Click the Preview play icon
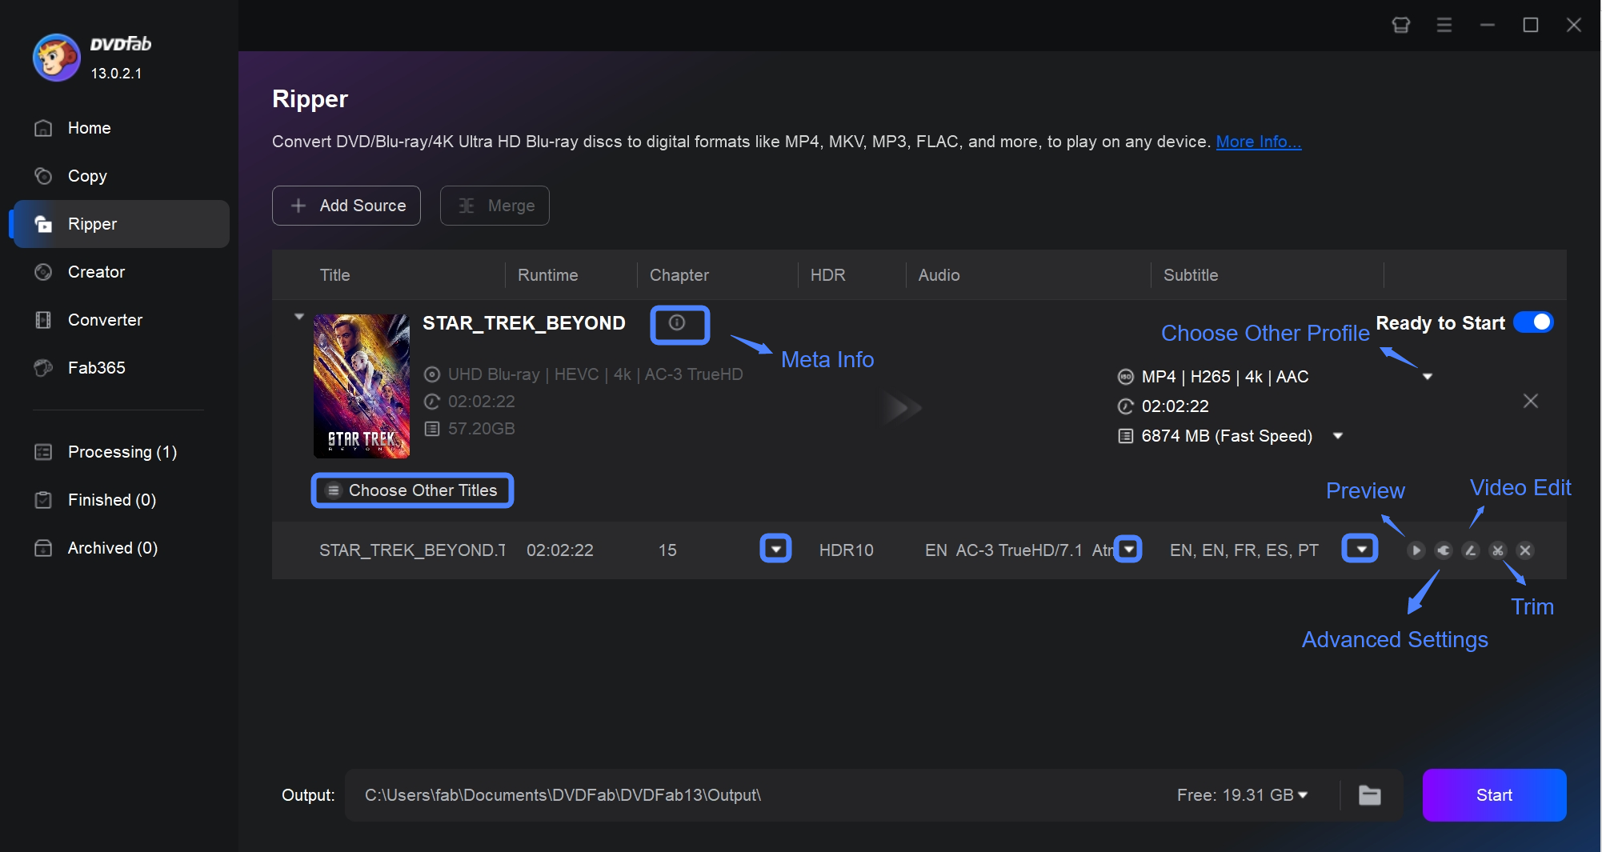Viewport: 1602px width, 852px height. (1416, 550)
